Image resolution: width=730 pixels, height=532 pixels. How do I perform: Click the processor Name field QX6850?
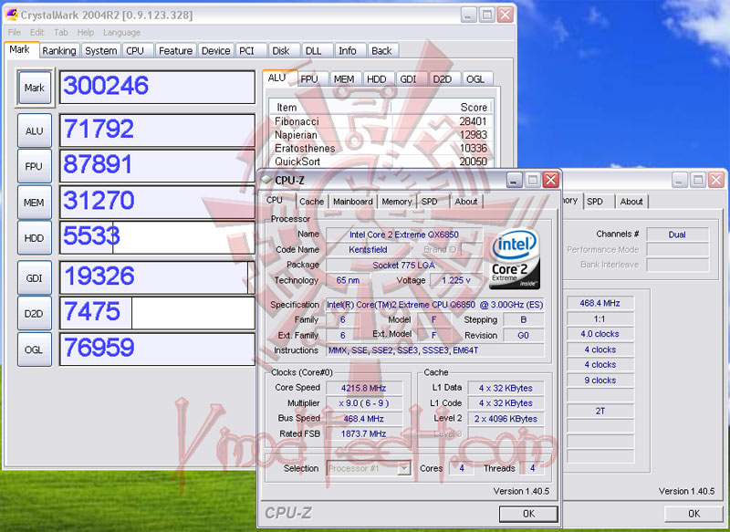[x=403, y=235]
